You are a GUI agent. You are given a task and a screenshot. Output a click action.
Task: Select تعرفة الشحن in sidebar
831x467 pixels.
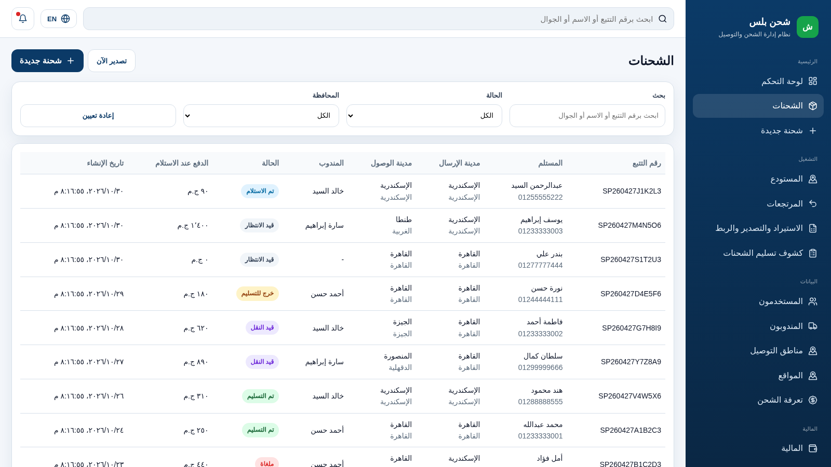tap(758, 400)
